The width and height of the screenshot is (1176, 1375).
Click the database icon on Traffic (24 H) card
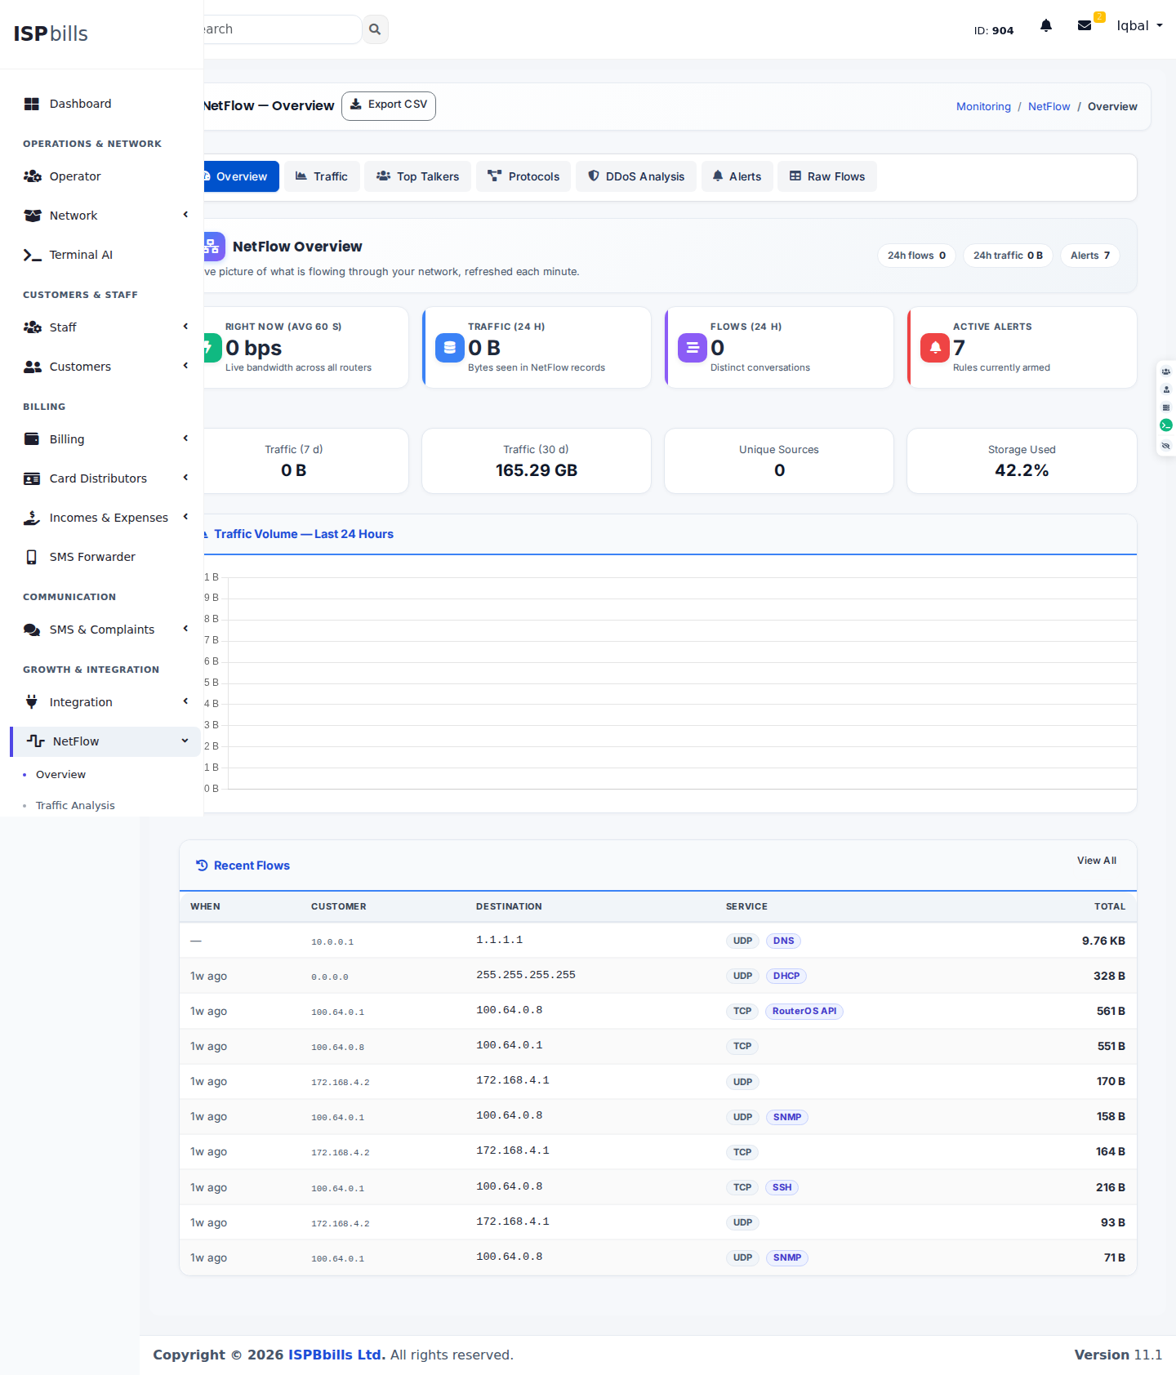point(450,348)
